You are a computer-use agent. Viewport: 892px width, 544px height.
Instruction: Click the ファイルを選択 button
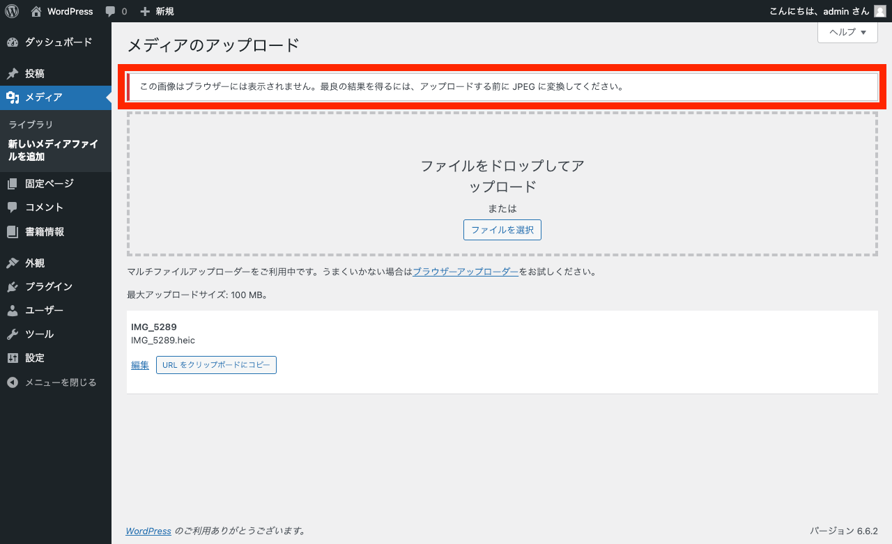coord(502,230)
